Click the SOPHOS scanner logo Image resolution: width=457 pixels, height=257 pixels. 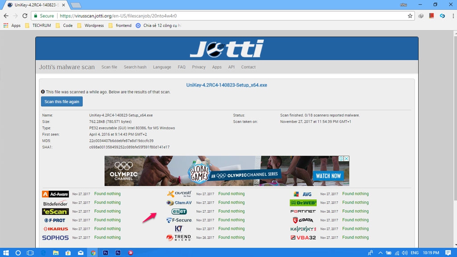pyautogui.click(x=55, y=238)
